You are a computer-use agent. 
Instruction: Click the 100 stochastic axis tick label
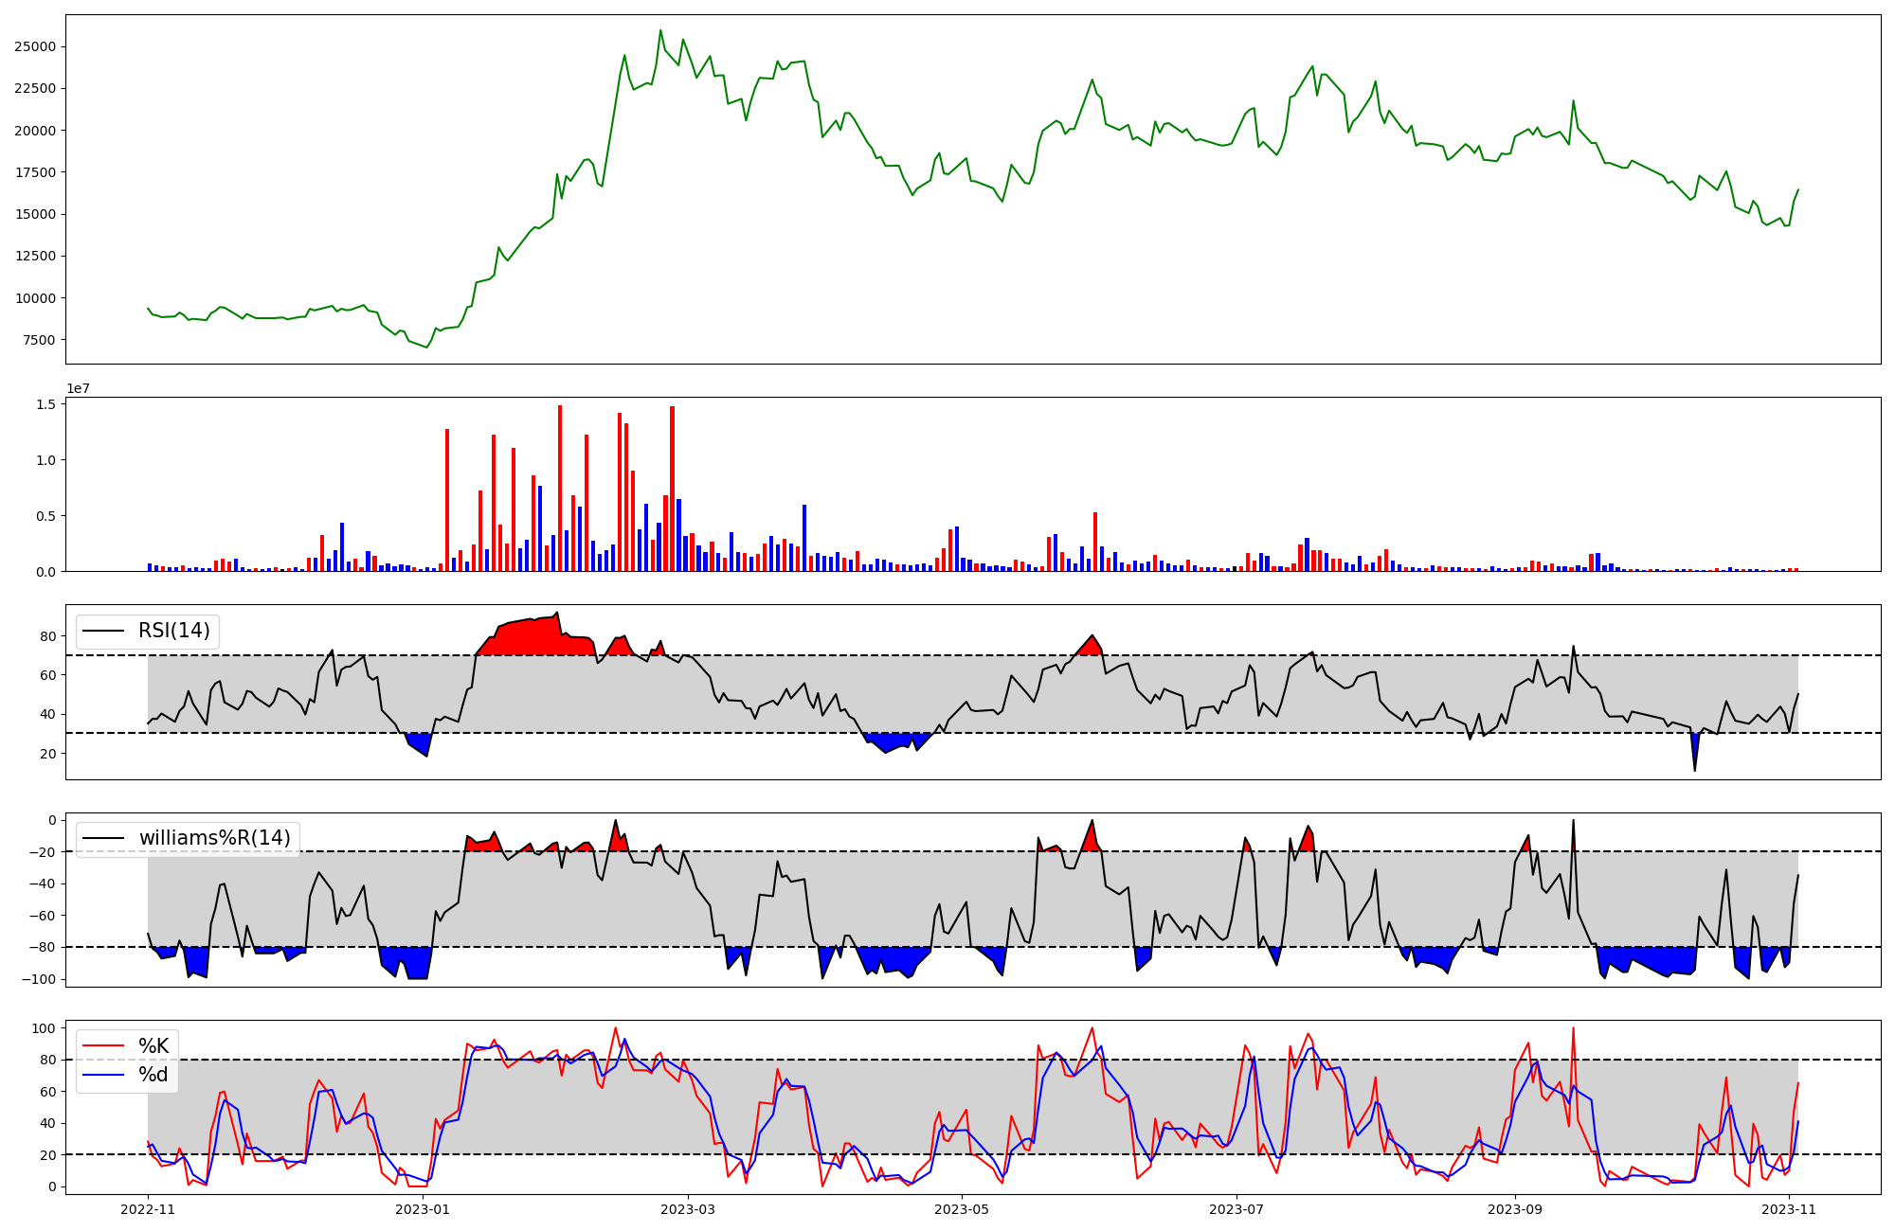[44, 1028]
